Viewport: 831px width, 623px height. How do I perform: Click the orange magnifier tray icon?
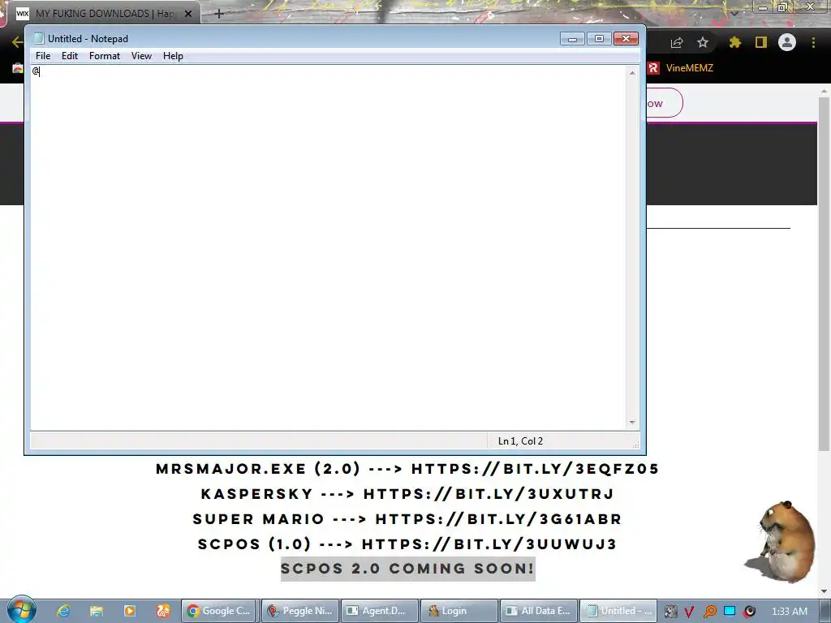click(x=710, y=612)
